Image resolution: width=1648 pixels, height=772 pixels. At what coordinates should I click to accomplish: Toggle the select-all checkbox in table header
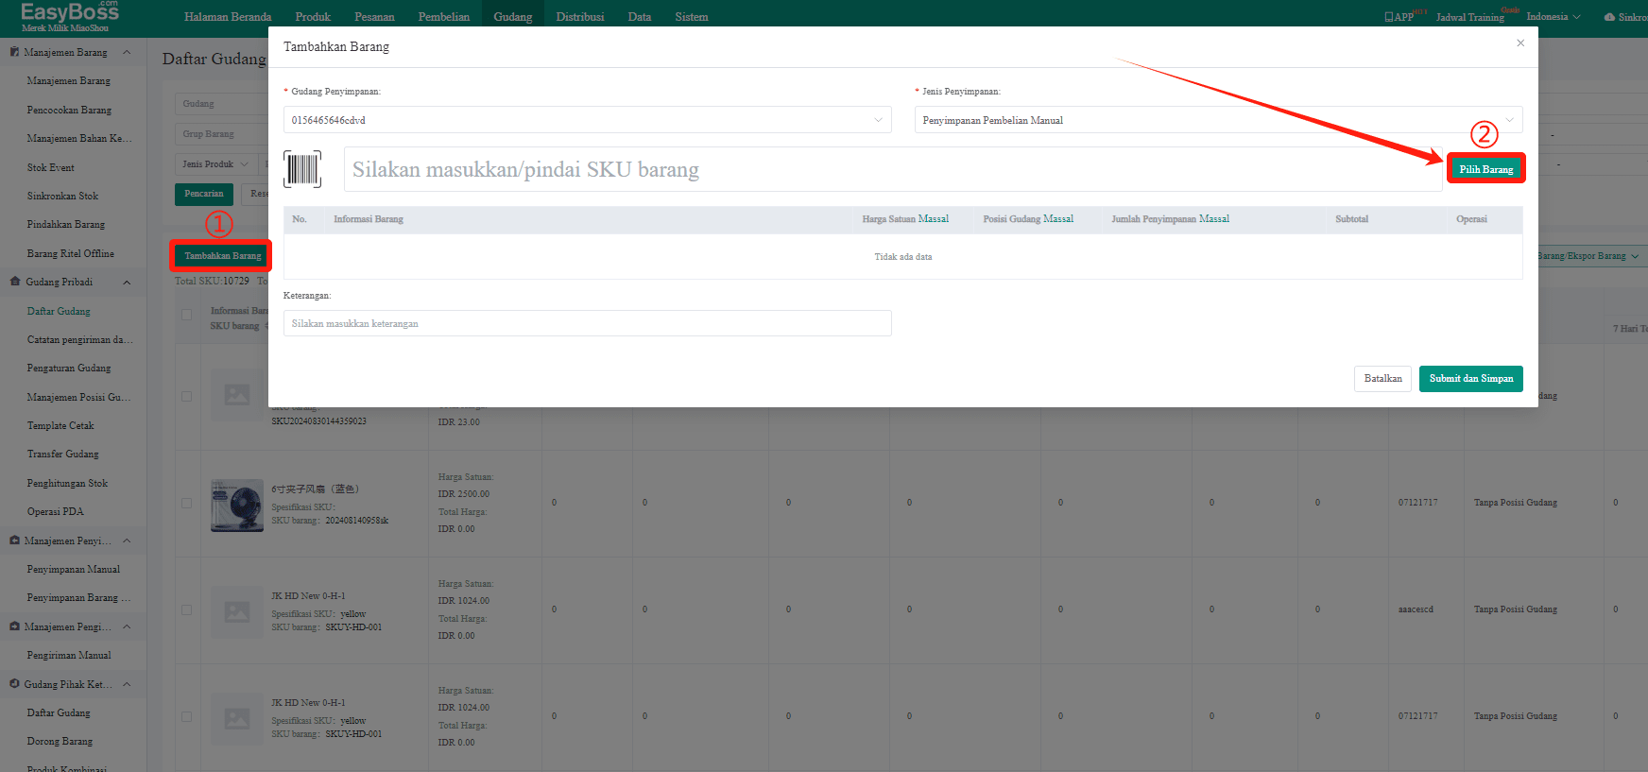click(x=186, y=315)
